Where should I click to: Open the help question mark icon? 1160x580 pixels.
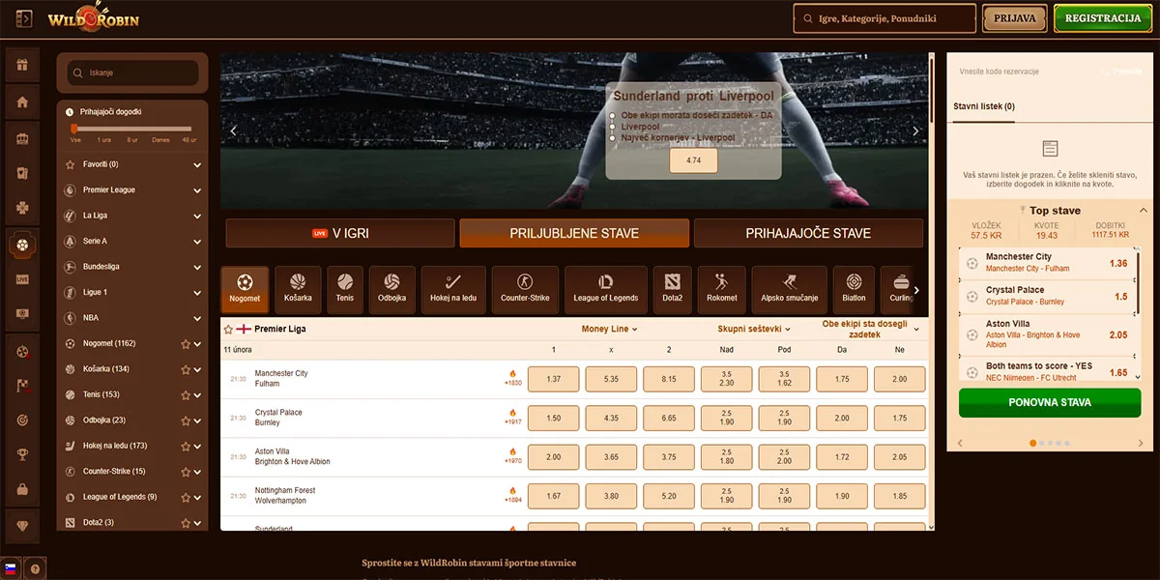35,569
